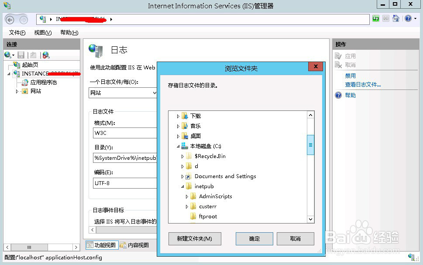Screen dimensions: 423x265
Task: Expand the $Recycle.Bin folder
Action: pyautogui.click(x=182, y=157)
